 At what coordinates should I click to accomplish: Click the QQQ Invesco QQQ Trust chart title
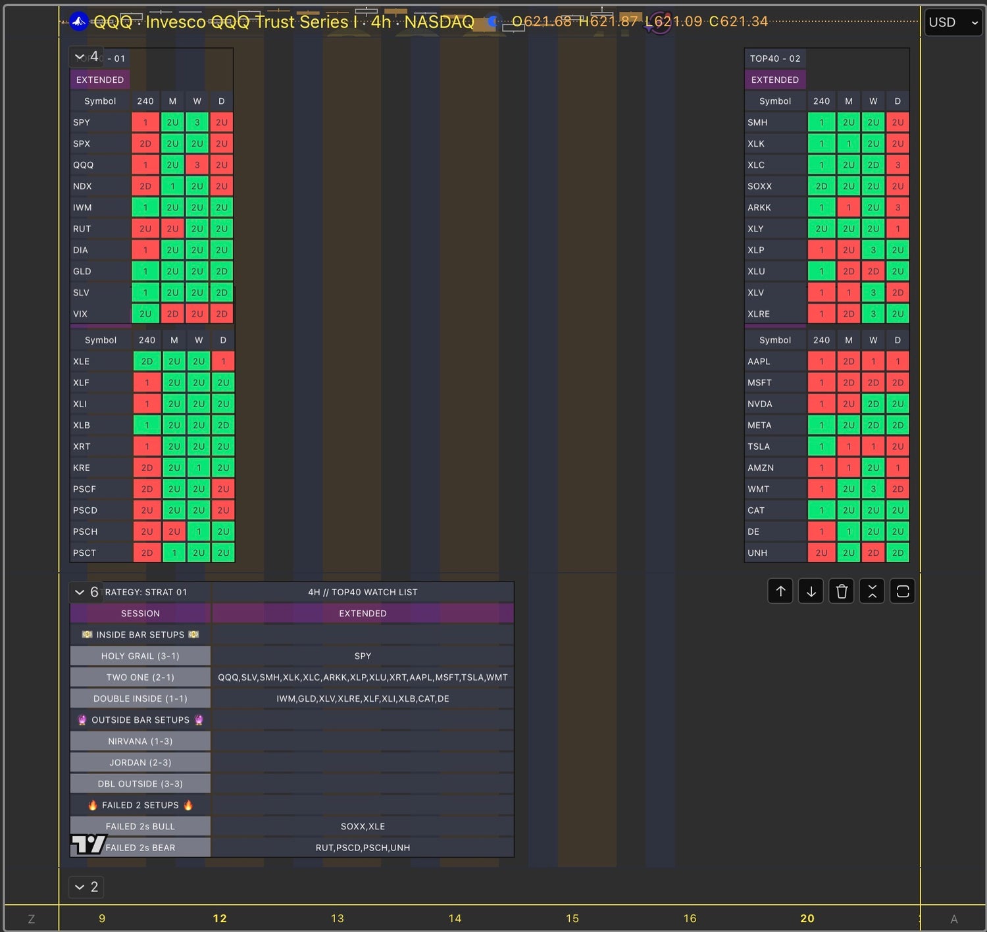tap(284, 22)
